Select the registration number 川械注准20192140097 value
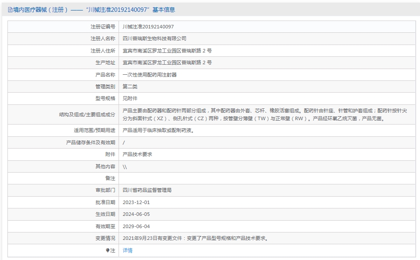Screen dimensions: 420x260 click(148, 27)
